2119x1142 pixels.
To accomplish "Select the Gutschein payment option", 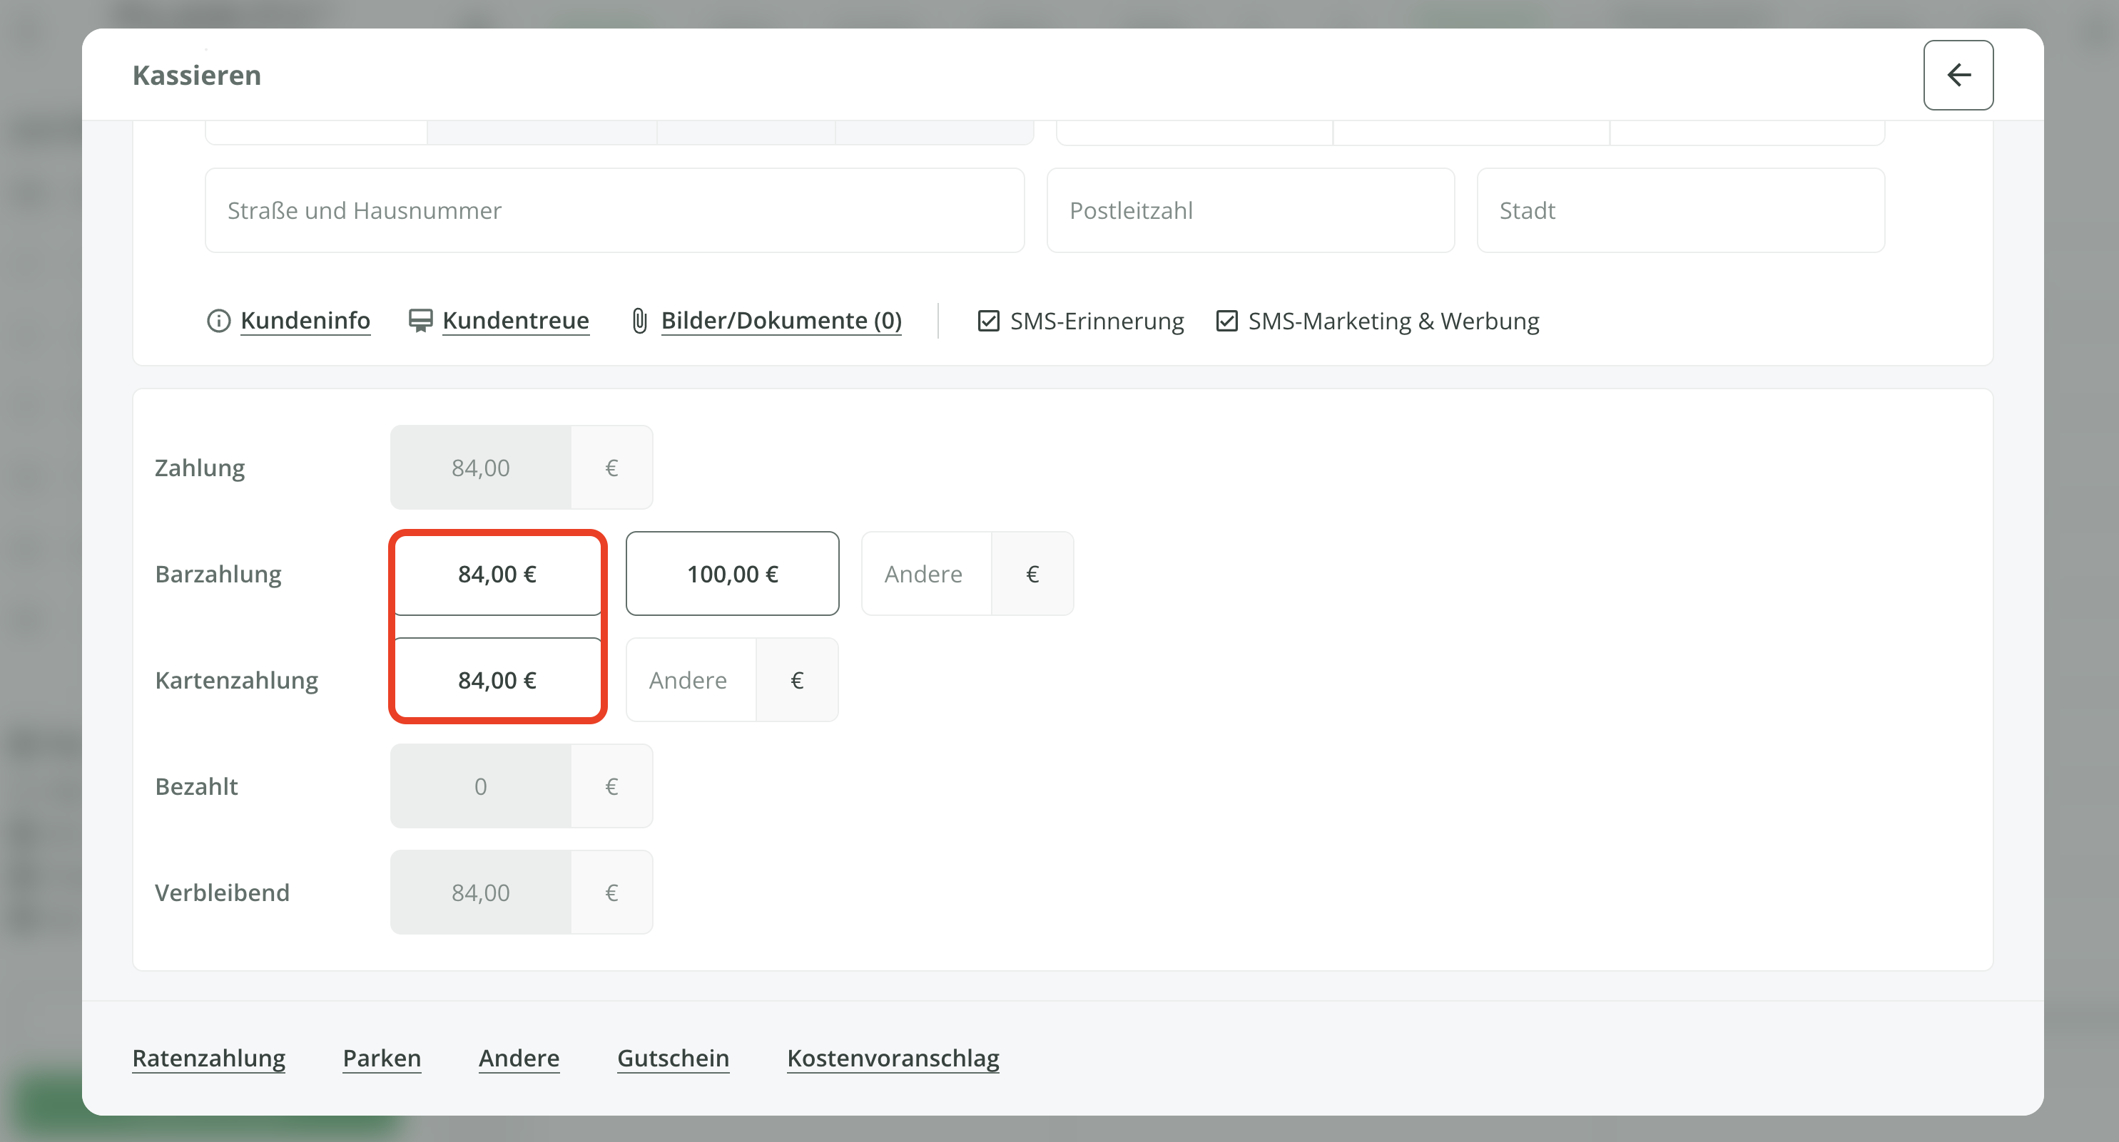I will click(x=673, y=1057).
